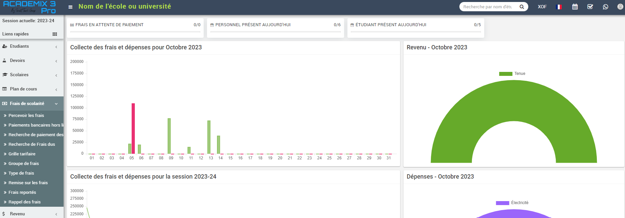
Task: Click the Academix 3 Pro logo
Action: [x=29, y=7]
